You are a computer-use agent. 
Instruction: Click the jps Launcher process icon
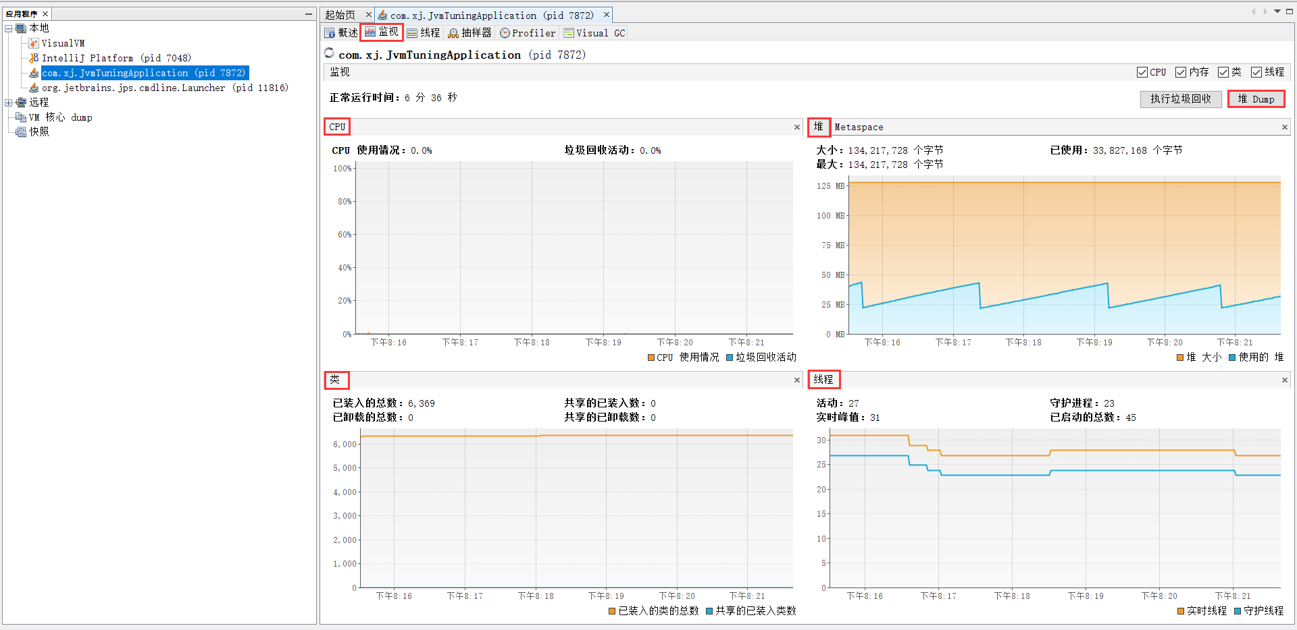pos(34,88)
